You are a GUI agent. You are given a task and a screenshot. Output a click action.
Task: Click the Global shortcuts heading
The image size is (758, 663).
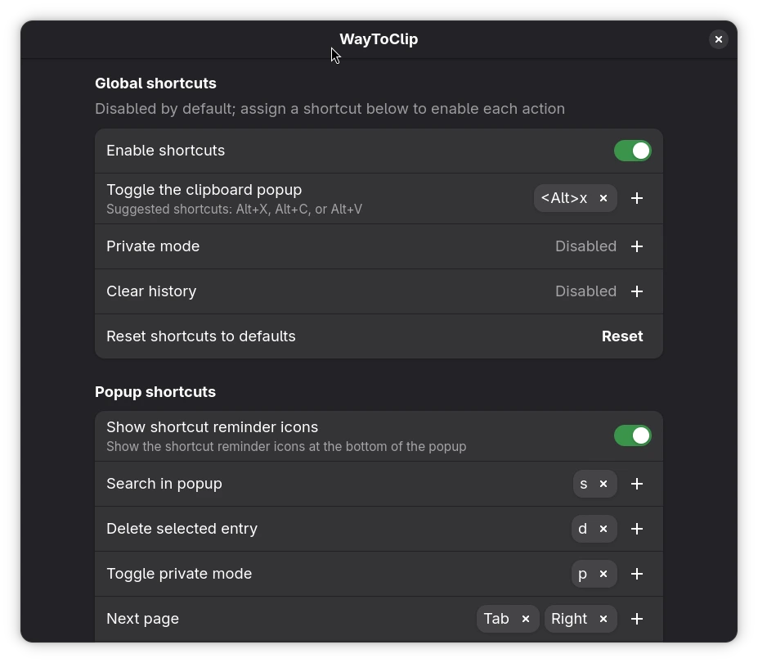(x=155, y=83)
